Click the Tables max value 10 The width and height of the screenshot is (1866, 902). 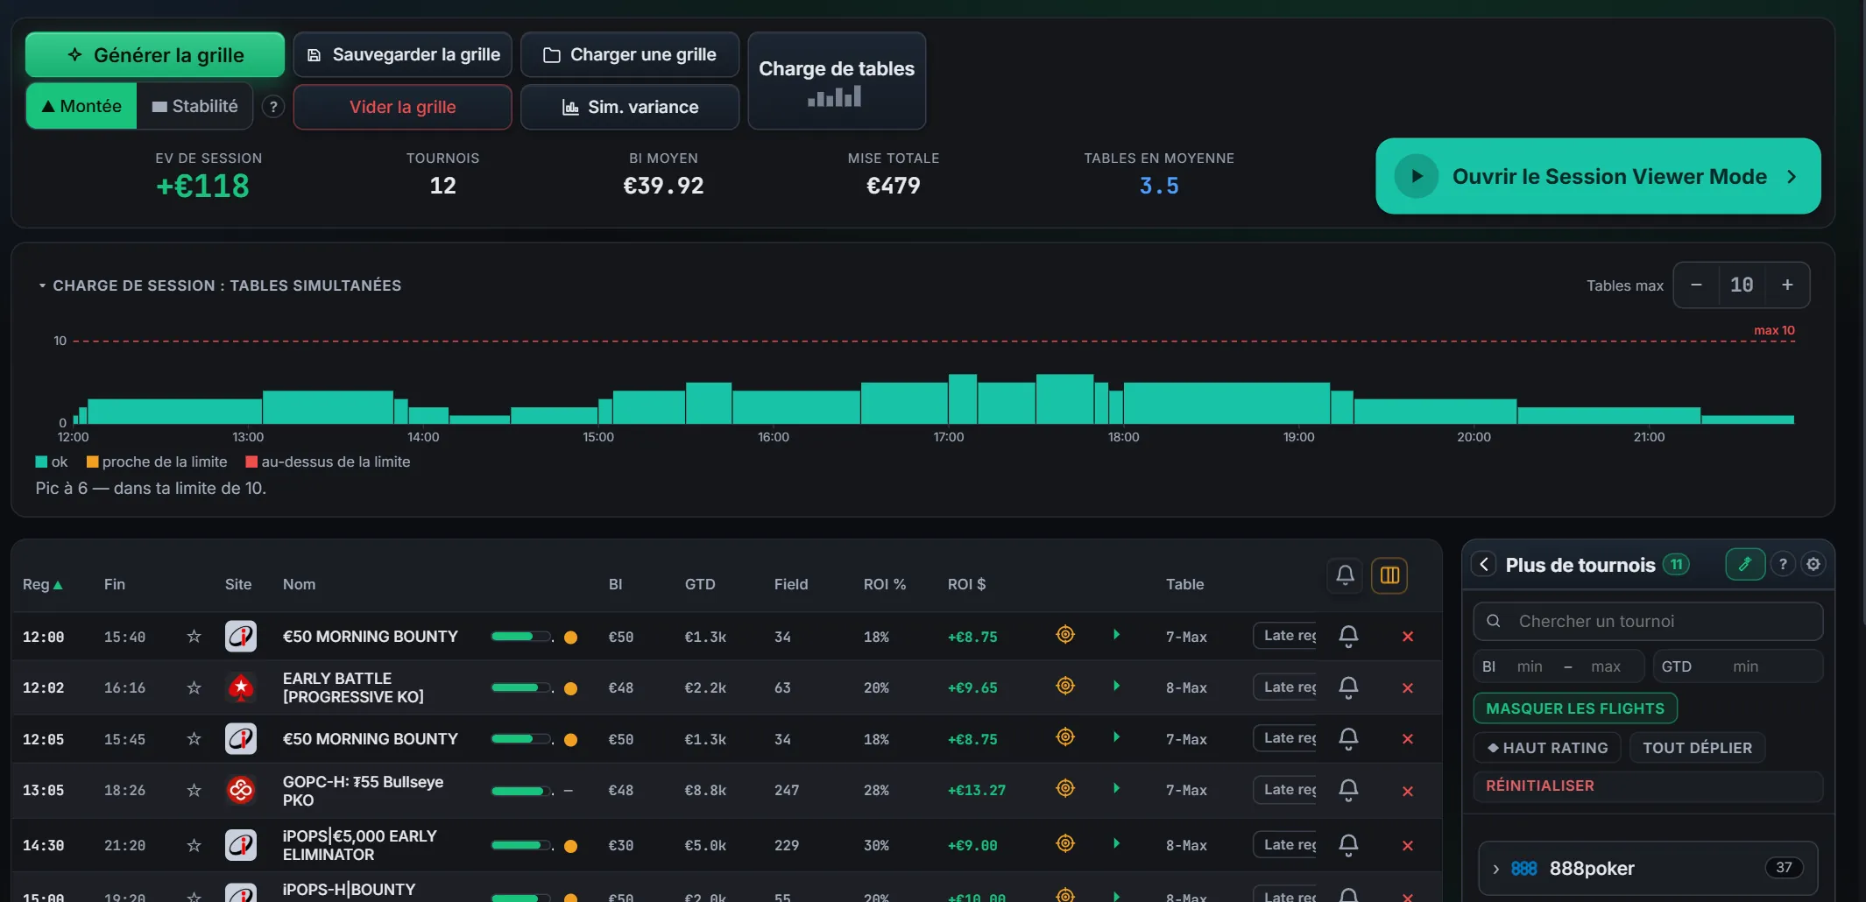click(x=1742, y=285)
